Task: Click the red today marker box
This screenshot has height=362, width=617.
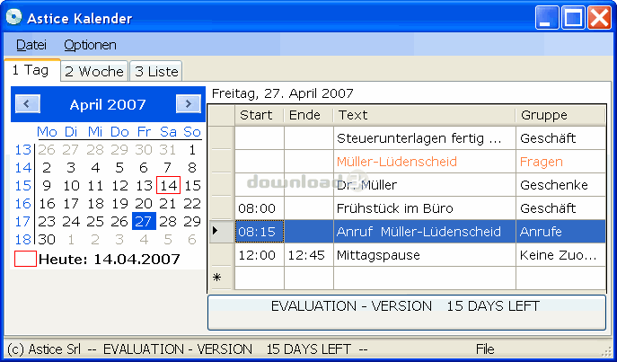Action: pos(25,259)
